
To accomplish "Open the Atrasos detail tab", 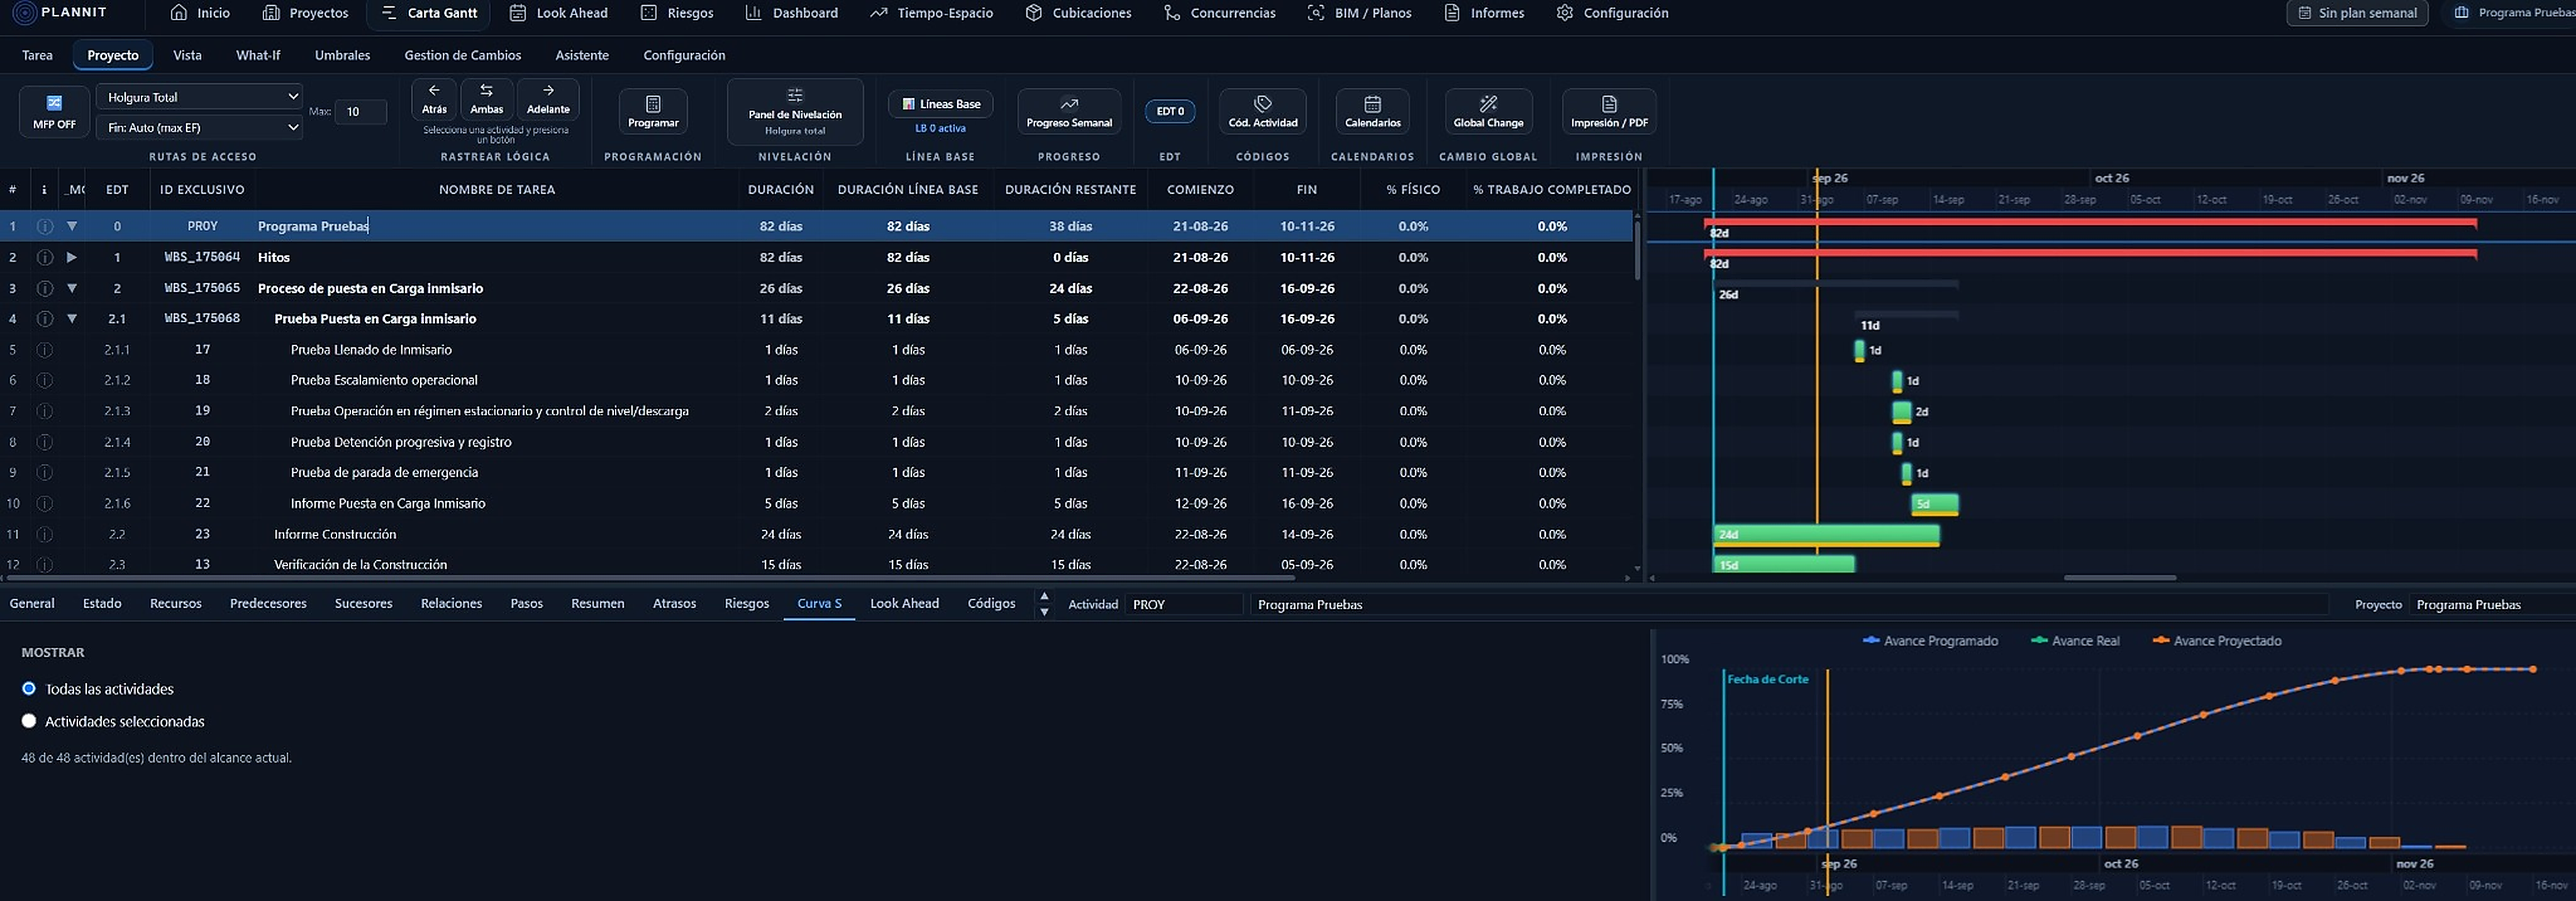I will point(674,603).
